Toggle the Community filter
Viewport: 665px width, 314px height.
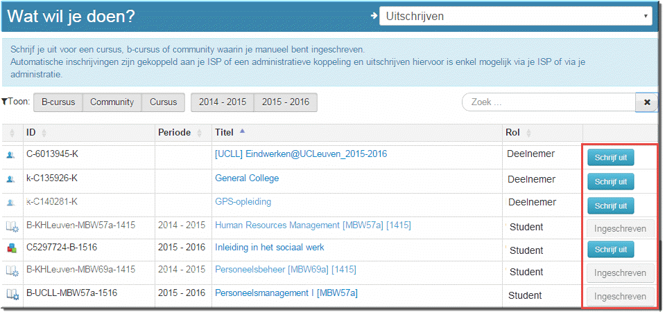point(112,102)
